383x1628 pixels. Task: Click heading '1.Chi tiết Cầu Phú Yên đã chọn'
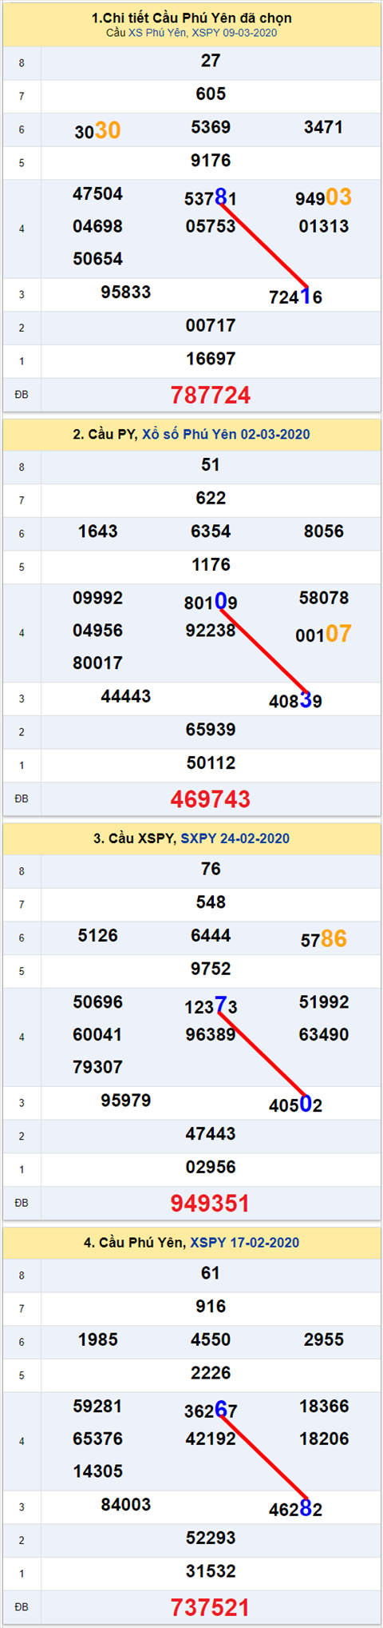coord(191,18)
